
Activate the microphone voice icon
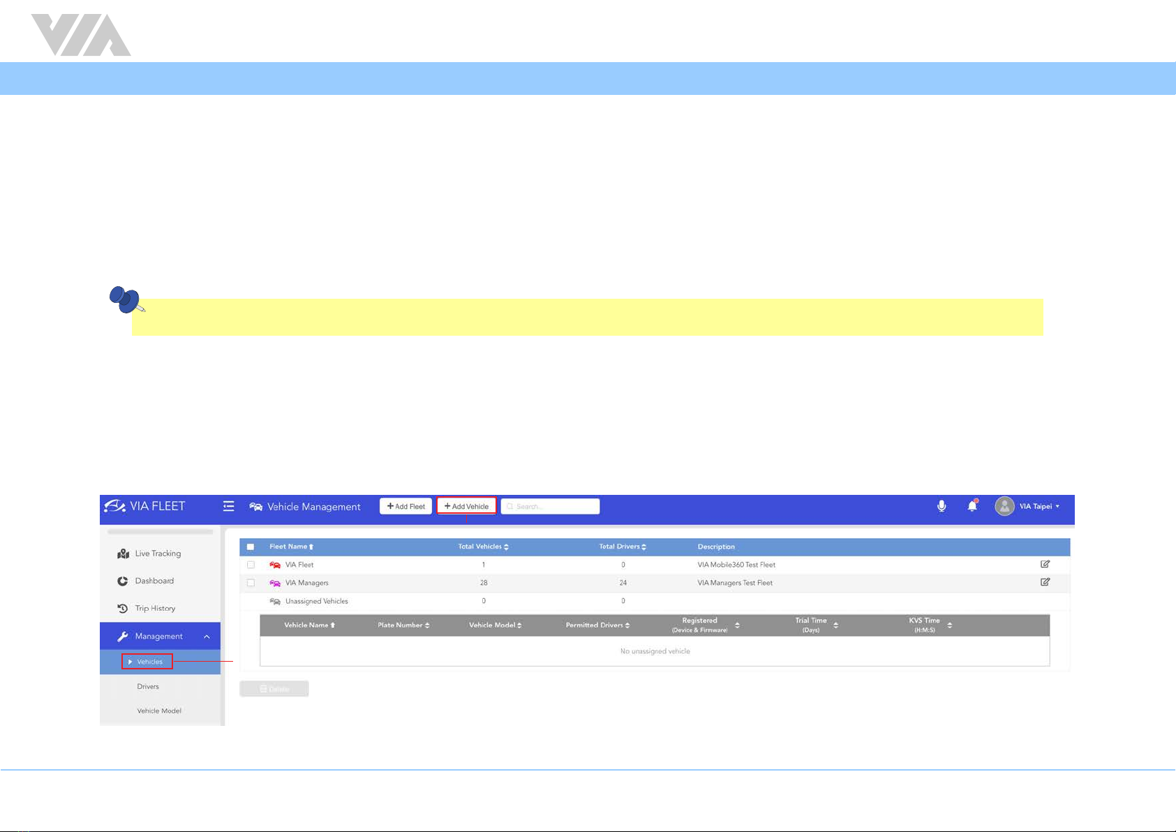tap(941, 506)
